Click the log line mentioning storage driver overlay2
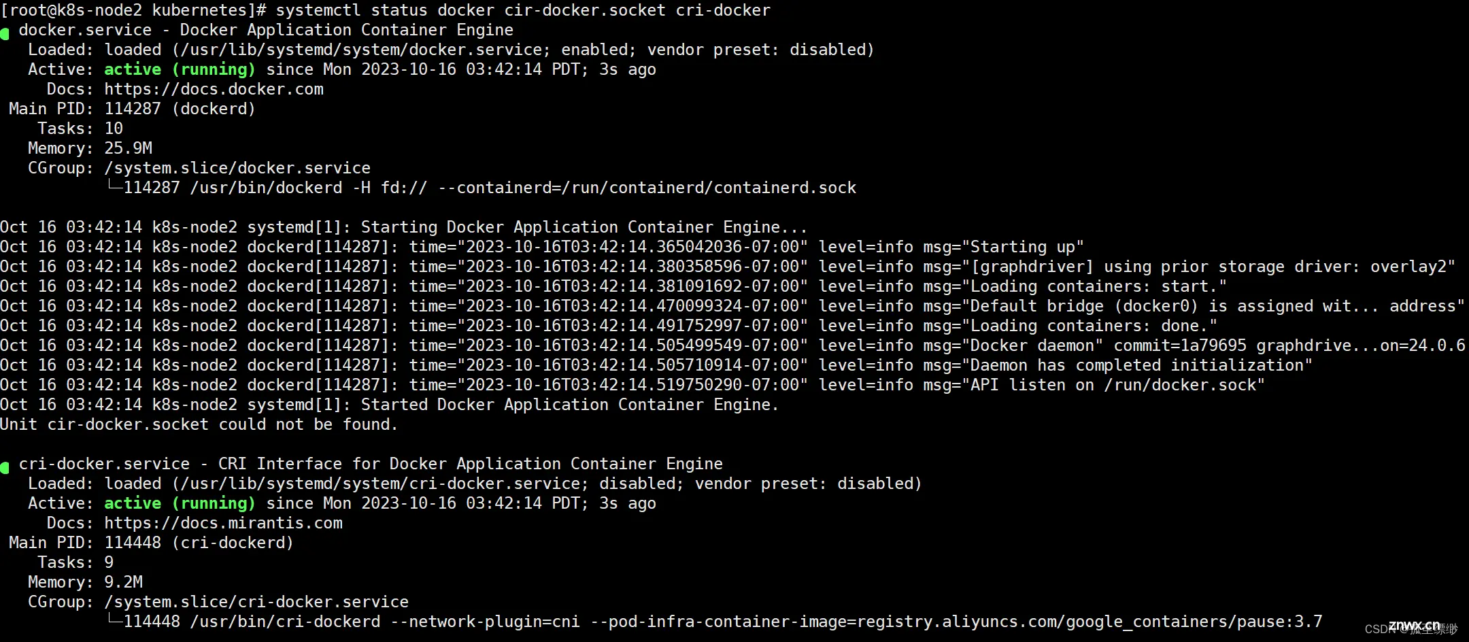 tap(728, 267)
